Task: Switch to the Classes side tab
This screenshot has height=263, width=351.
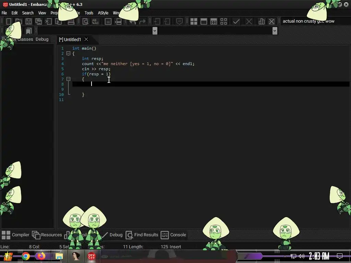Action: pos(25,39)
